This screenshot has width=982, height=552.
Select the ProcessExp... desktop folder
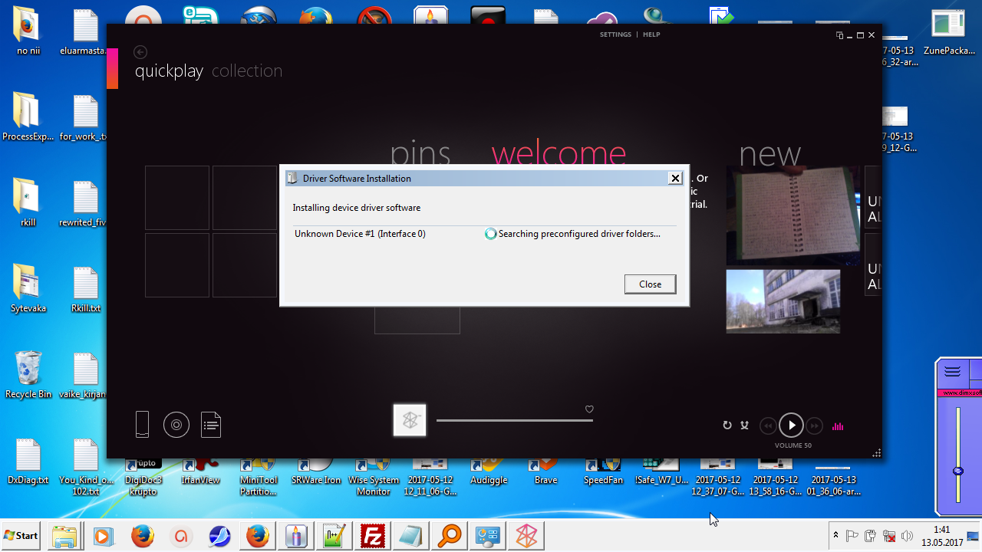tap(28, 117)
